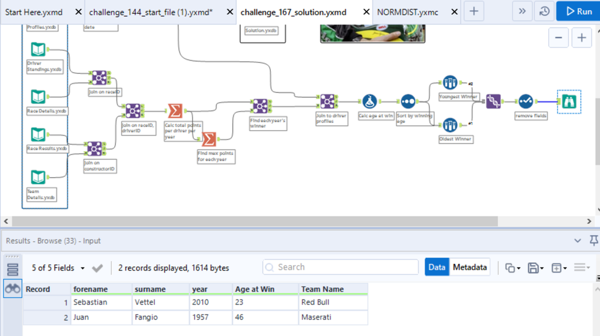Image resolution: width=600 pixels, height=336 pixels.
Task: Show all messages list view icon
Action: pyautogui.click(x=13, y=269)
